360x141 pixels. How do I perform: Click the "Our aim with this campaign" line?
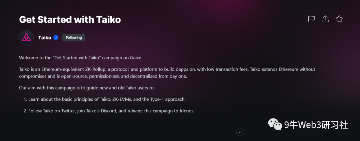(x=87, y=88)
